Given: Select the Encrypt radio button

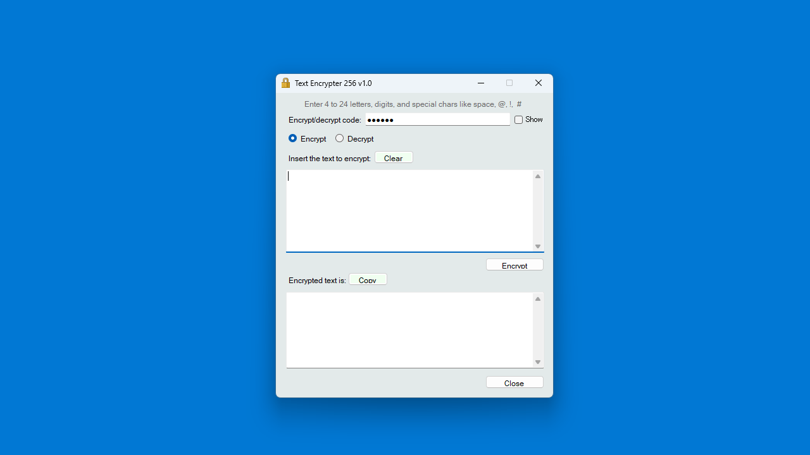Looking at the screenshot, I should click(292, 138).
